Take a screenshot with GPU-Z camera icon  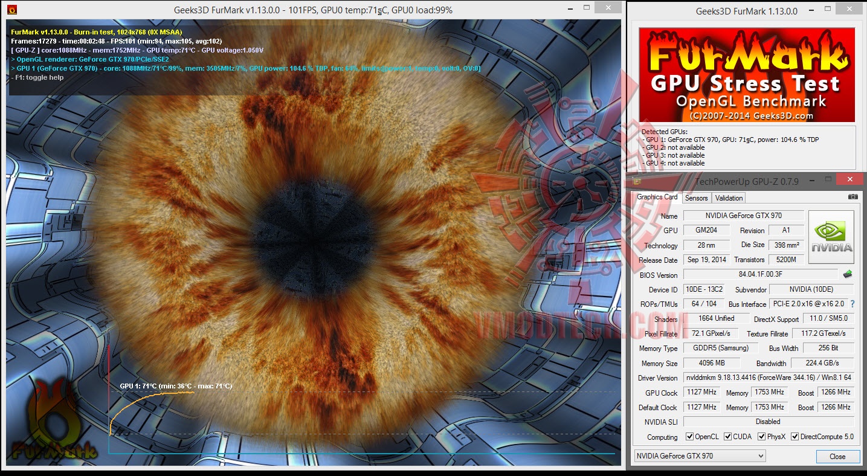(x=852, y=197)
